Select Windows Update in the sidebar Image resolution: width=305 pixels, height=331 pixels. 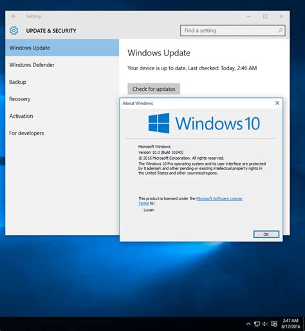pos(62,48)
